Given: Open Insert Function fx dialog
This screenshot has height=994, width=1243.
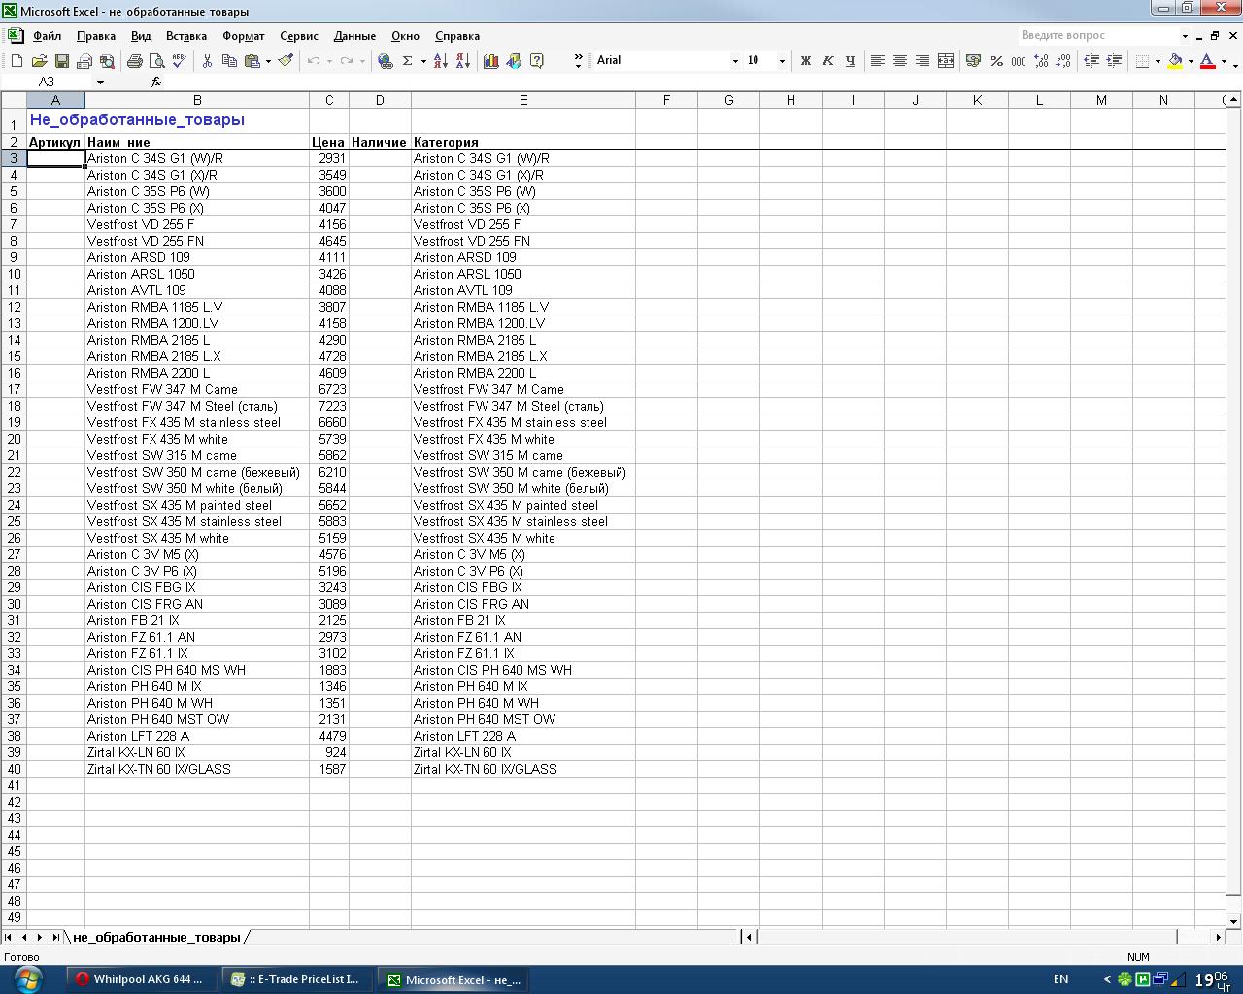Looking at the screenshot, I should (156, 83).
